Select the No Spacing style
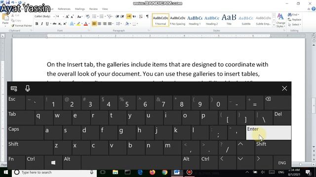Image resolution: width=316 pixels, height=177 pixels. 178,20
